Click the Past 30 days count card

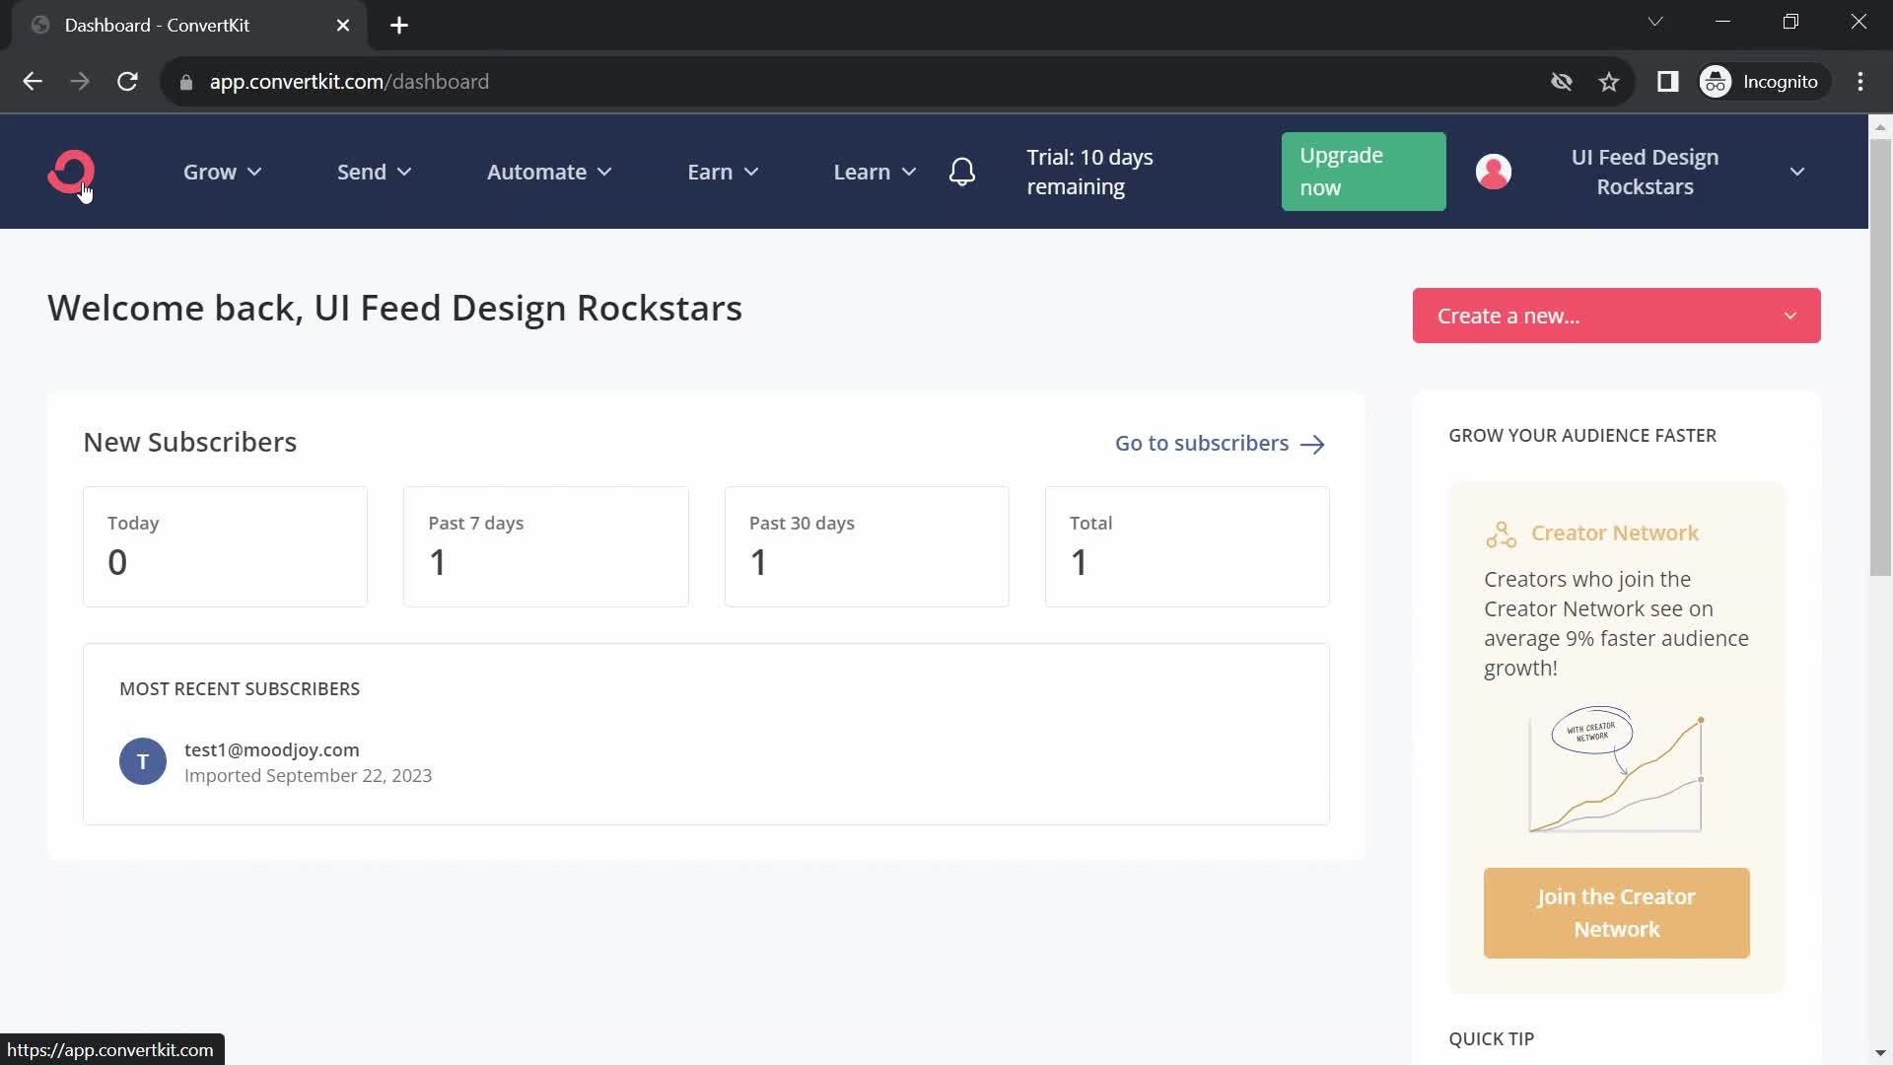tap(867, 546)
